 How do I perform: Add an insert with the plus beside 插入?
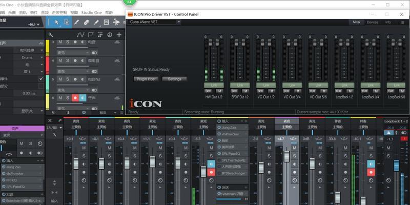pos(246,121)
